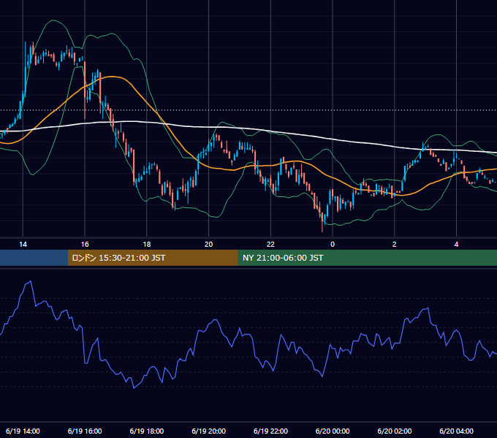
Task: Click the blue session bar before ロンドン
Action: click(34, 258)
